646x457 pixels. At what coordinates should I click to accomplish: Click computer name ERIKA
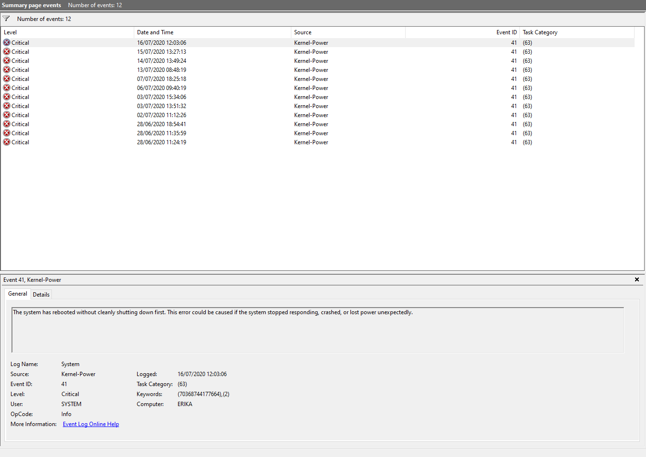click(x=185, y=404)
